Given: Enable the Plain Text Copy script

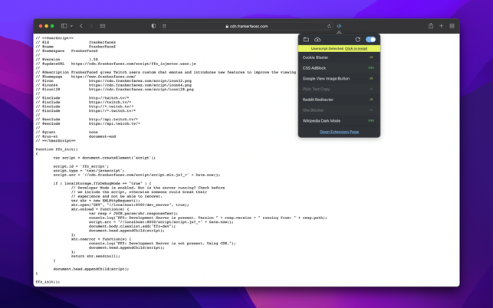Looking at the screenshot, I should click(339, 89).
